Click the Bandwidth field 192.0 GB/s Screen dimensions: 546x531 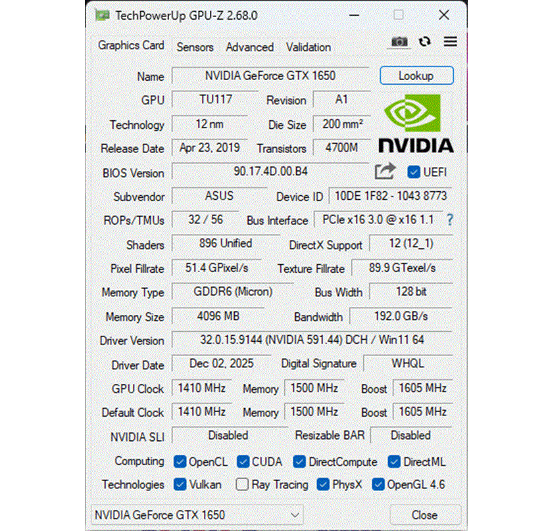point(401,316)
